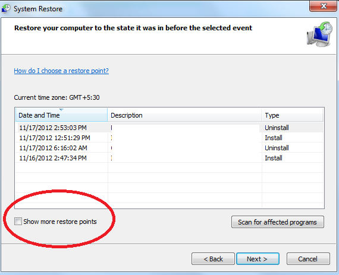Select the 11/16/2012 2:47:34 PM restore point
Screen dimensions: 339x275
tap(169, 158)
